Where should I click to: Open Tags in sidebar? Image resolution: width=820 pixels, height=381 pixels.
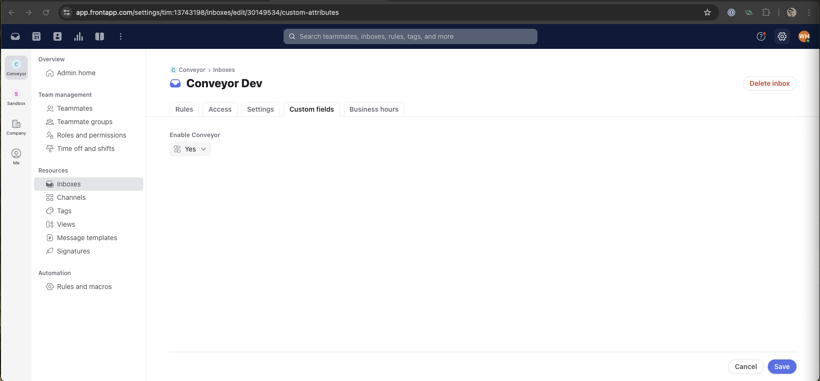point(89,211)
